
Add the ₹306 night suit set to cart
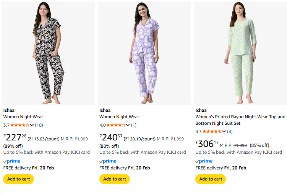211,179
